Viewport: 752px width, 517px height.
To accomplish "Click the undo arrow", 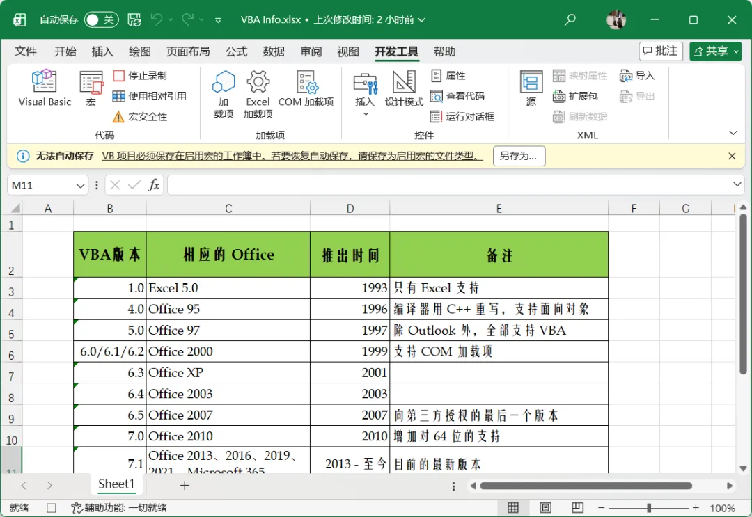I will 157,19.
